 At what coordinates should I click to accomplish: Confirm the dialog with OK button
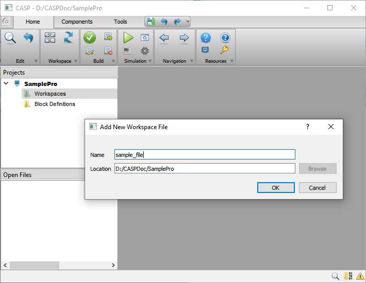pos(276,188)
